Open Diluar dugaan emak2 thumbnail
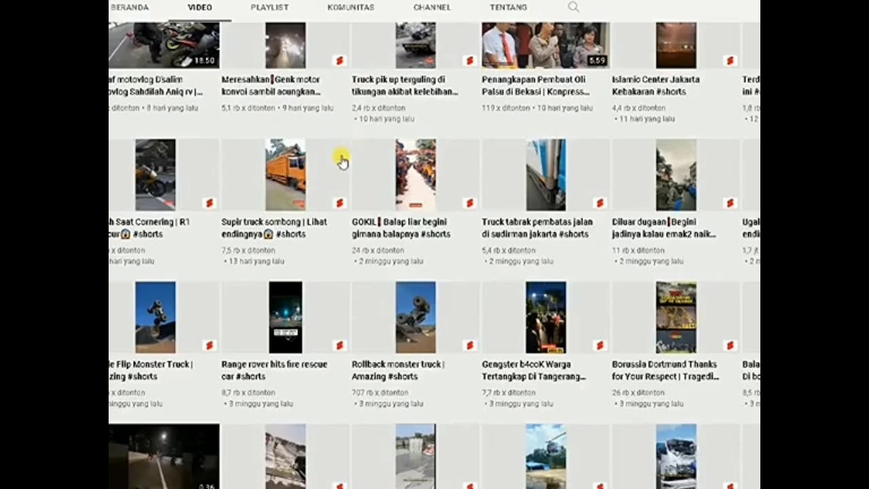This screenshot has height=489, width=869. click(x=676, y=175)
